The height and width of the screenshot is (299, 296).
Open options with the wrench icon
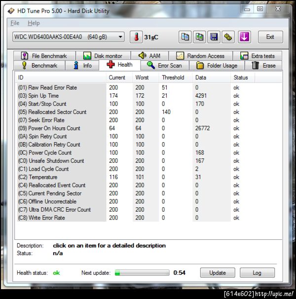[x=228, y=37]
